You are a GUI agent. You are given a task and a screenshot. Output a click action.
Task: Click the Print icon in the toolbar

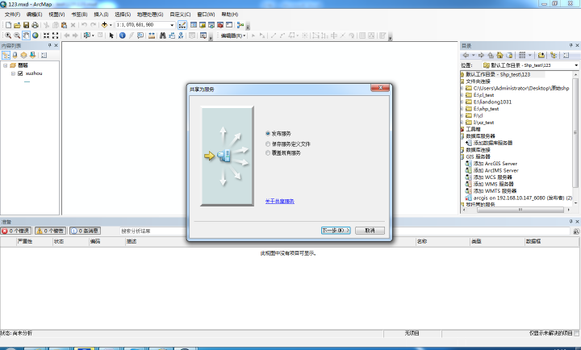pyautogui.click(x=35, y=25)
